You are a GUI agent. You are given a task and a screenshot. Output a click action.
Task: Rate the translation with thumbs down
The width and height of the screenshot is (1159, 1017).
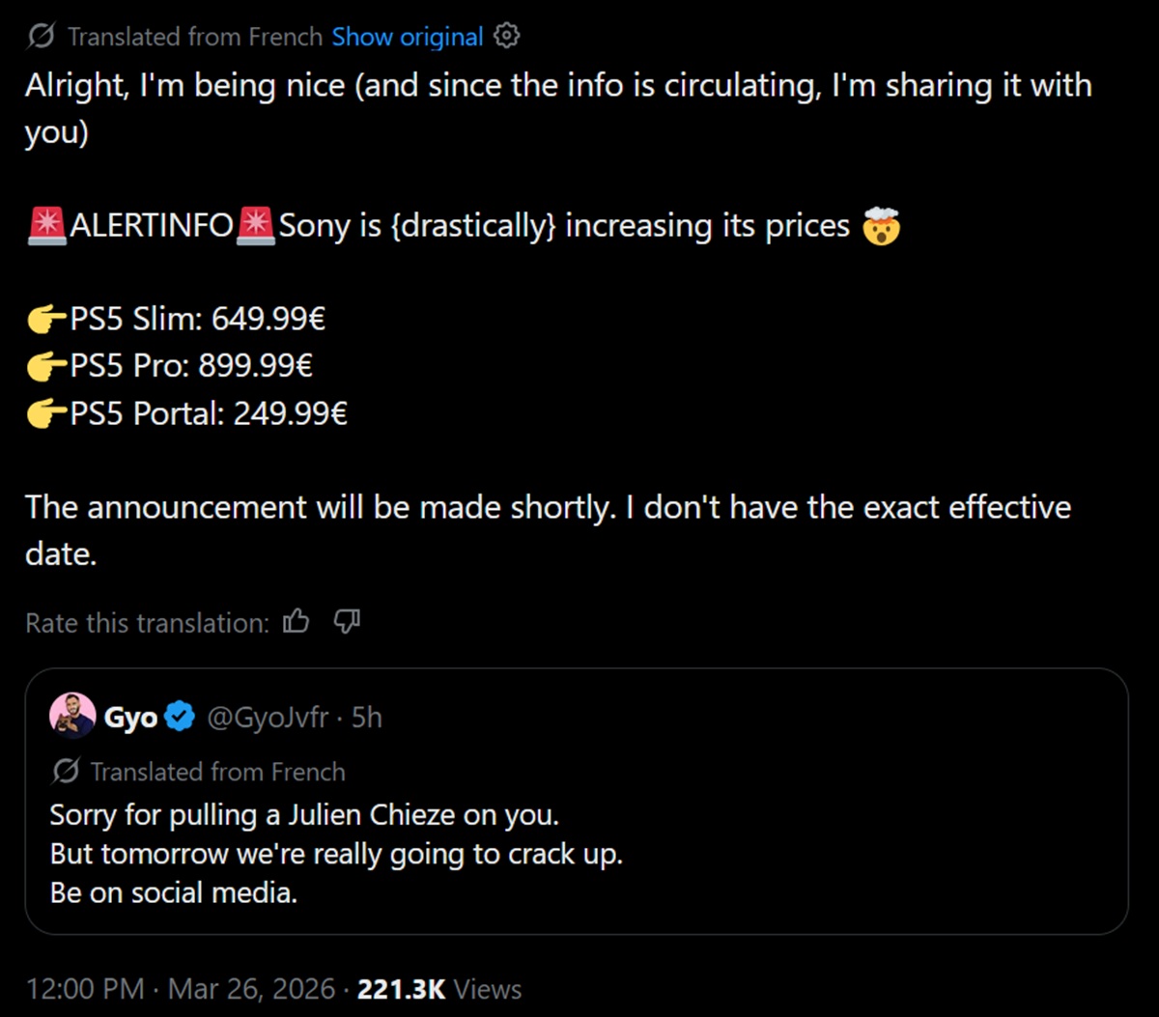pyautogui.click(x=347, y=622)
